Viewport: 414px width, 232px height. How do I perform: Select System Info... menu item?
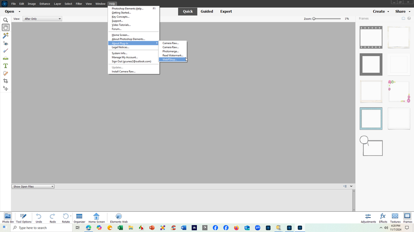point(133,53)
